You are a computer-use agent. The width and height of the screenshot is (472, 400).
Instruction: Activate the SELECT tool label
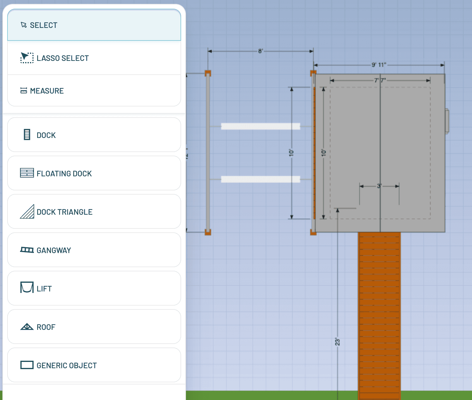tap(43, 25)
